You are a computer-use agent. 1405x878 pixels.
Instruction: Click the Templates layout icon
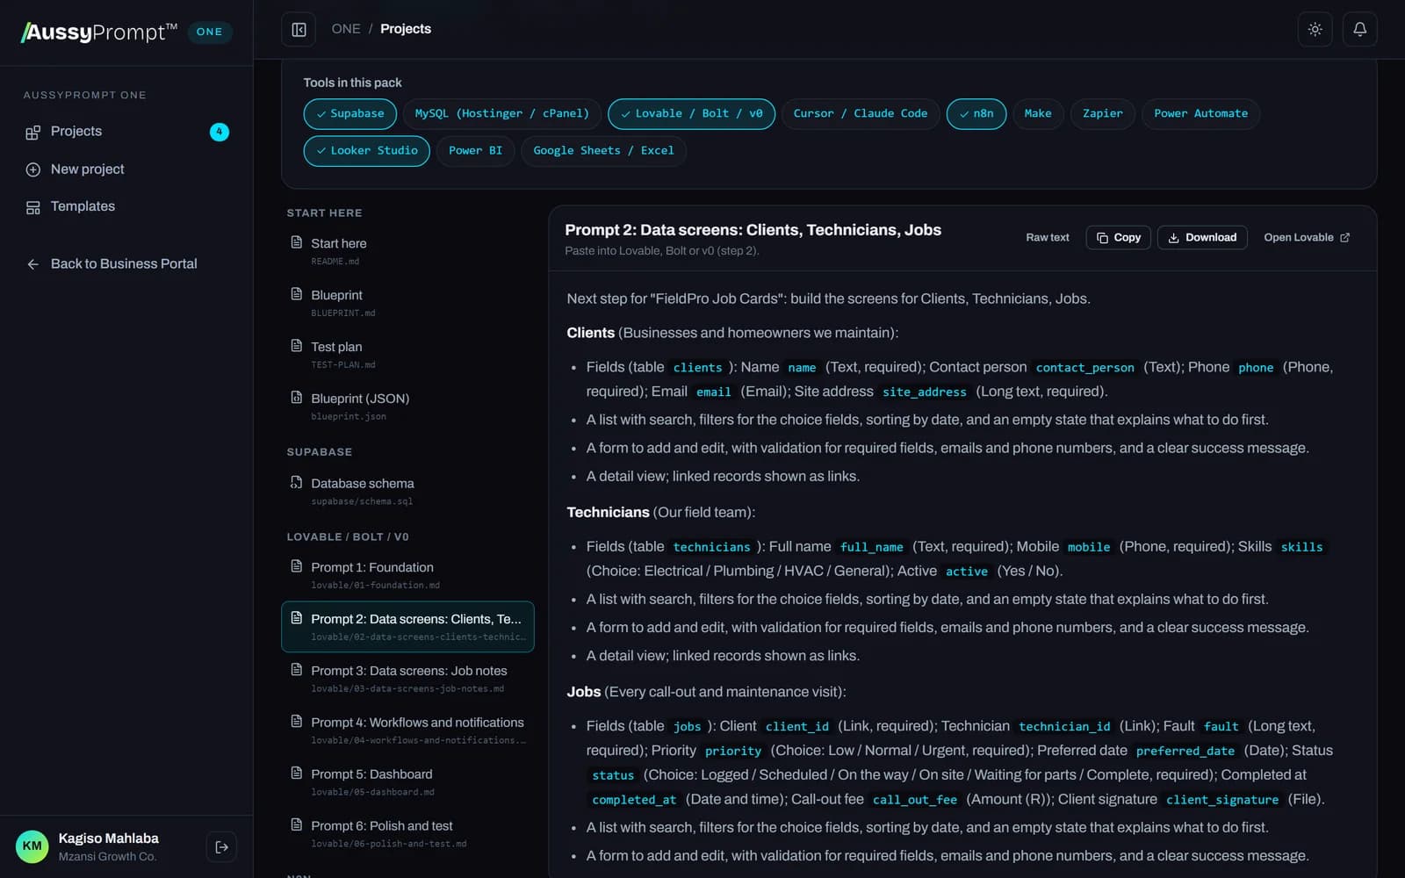coord(32,207)
